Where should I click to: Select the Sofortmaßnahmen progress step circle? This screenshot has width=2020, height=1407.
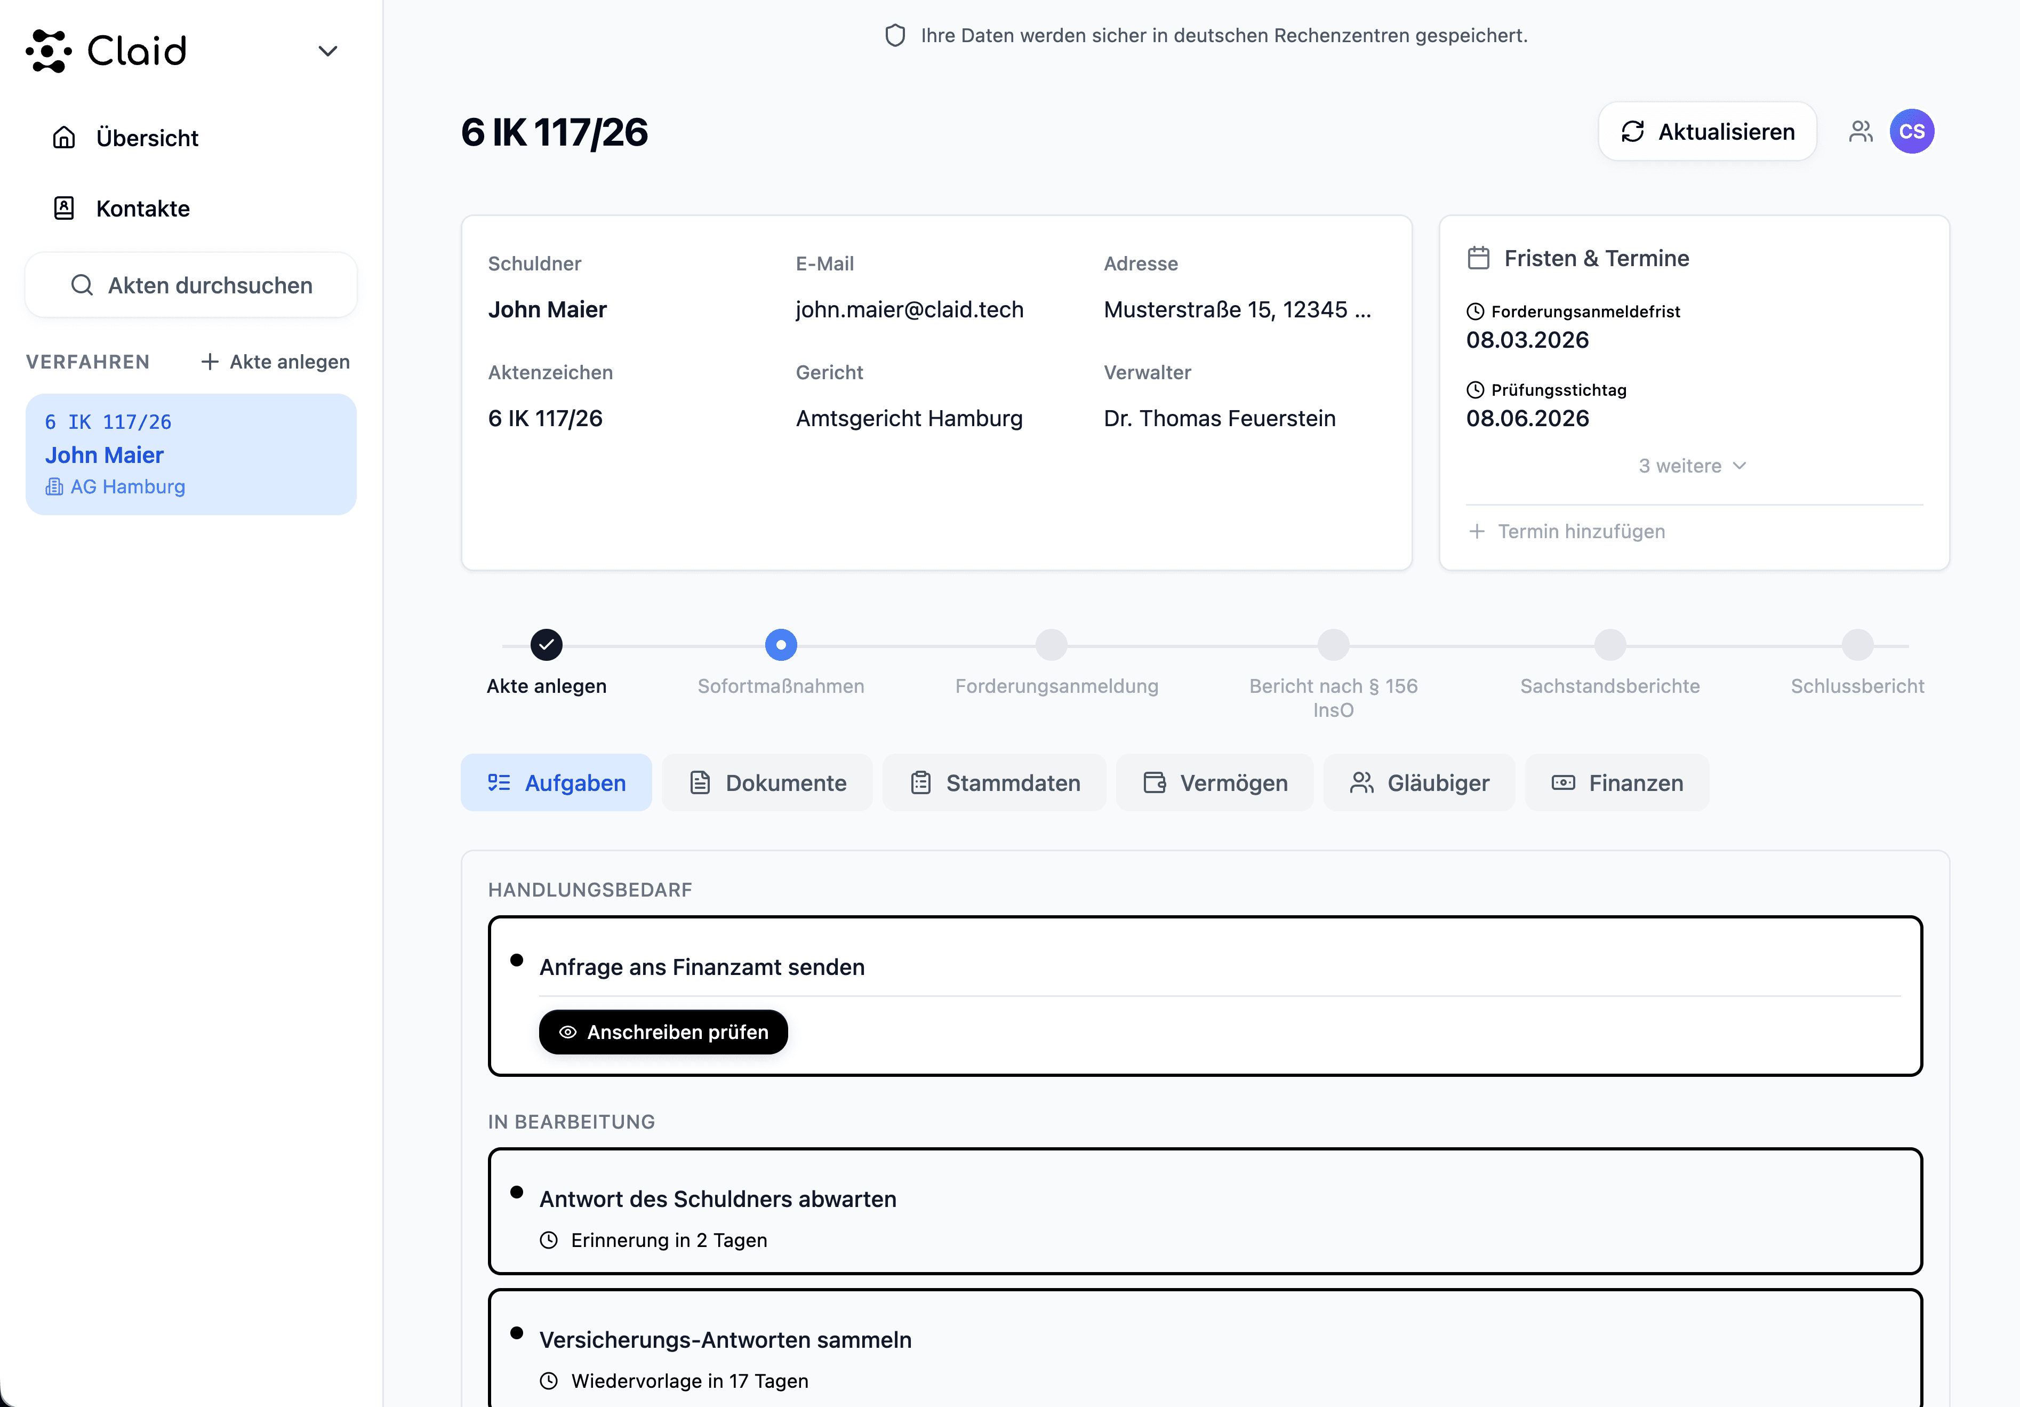tap(780, 645)
